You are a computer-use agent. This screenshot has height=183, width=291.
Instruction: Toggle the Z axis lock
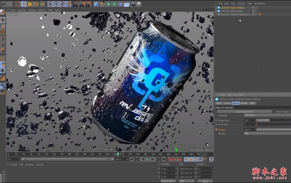(63, 4)
